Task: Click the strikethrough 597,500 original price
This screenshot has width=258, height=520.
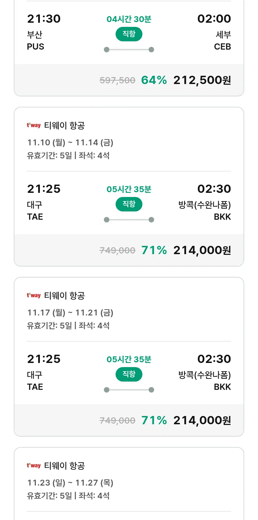Action: [117, 80]
